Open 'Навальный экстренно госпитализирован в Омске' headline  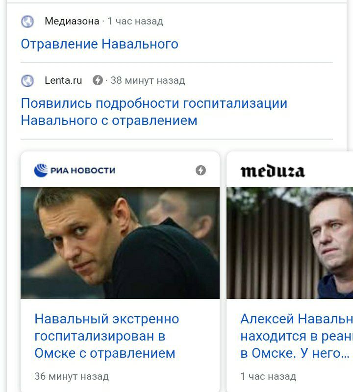pyautogui.click(x=107, y=336)
